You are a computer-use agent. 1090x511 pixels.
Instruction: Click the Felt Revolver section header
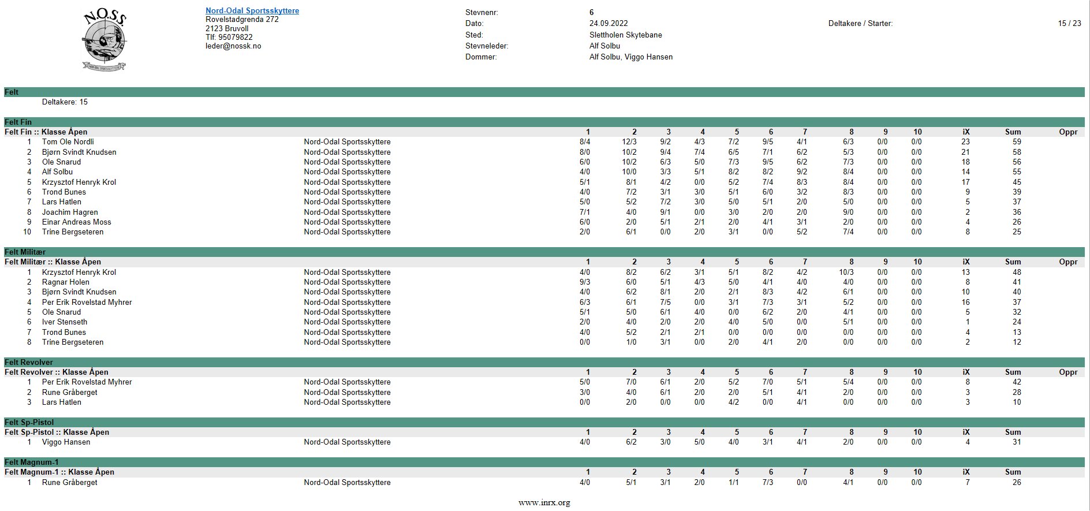click(x=544, y=363)
